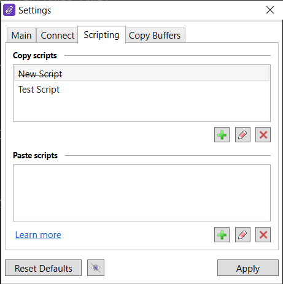Image resolution: width=283 pixels, height=284 pixels.
Task: Open the Connect tab
Action: (x=57, y=36)
